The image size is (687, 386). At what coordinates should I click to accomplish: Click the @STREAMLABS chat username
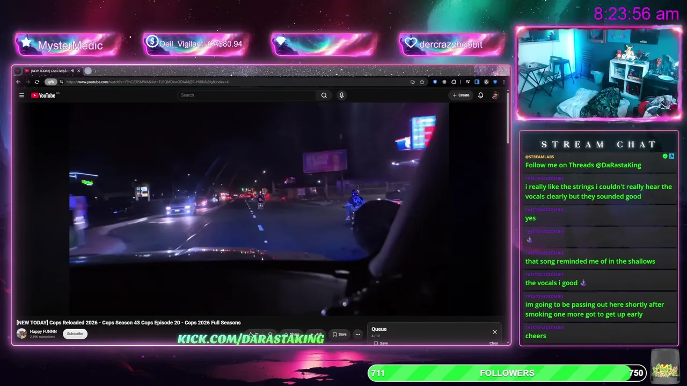(x=539, y=157)
